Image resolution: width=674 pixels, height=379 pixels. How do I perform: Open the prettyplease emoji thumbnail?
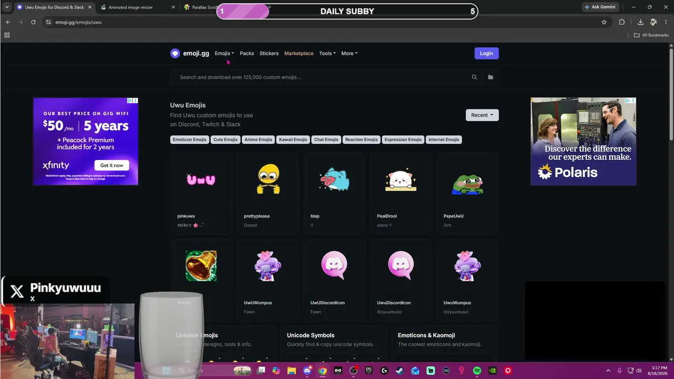tap(267, 179)
